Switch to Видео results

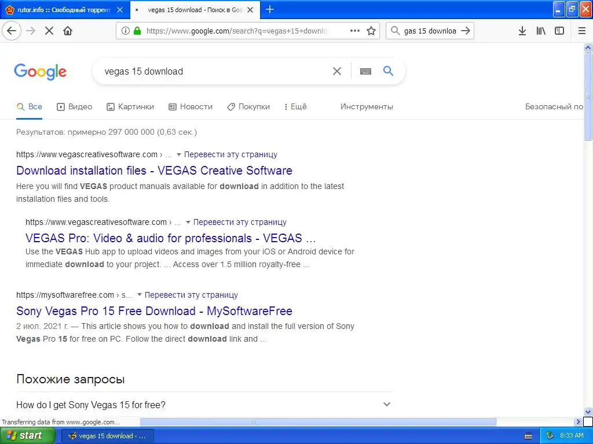point(75,107)
